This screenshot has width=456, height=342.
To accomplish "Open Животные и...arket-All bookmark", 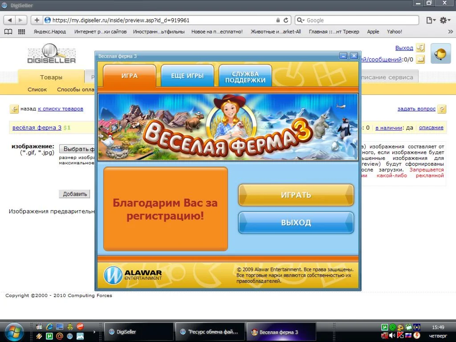I will pyautogui.click(x=276, y=32).
